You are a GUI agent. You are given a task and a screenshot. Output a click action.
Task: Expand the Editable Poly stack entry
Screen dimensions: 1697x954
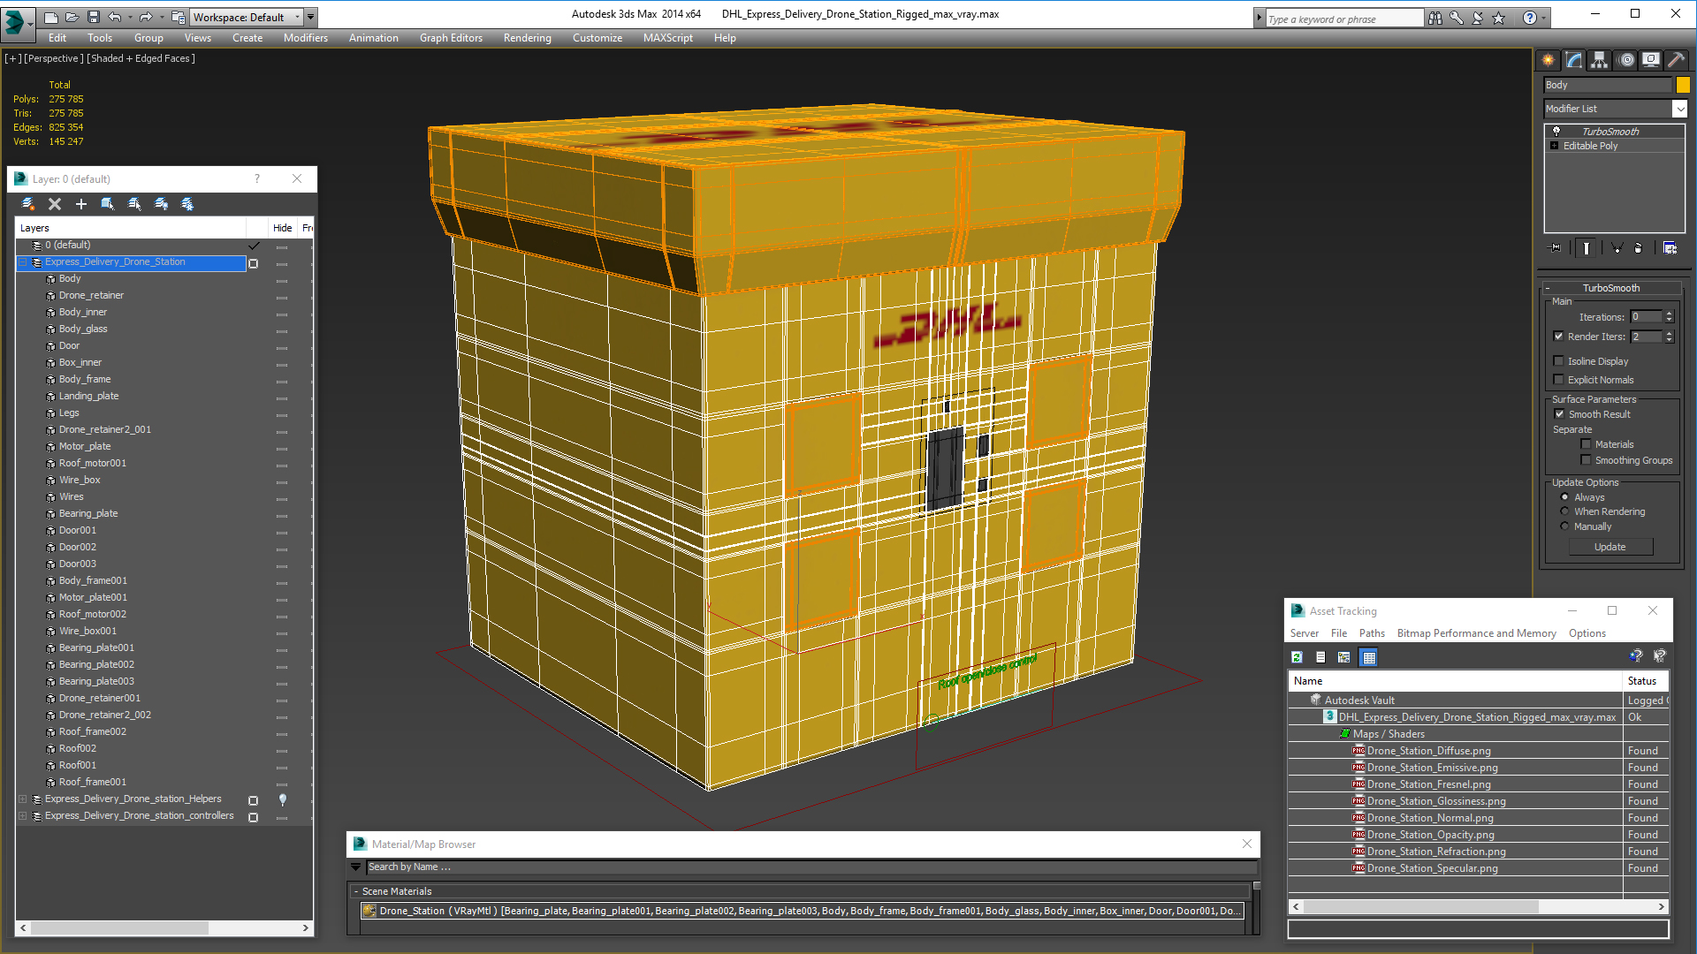[1555, 146]
